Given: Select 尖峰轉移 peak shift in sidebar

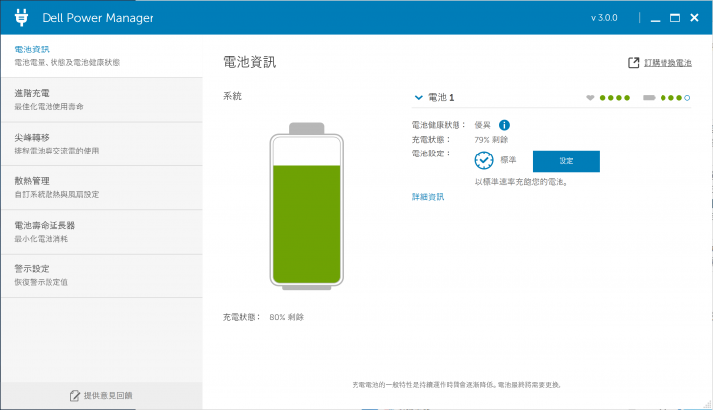Looking at the screenshot, I should pos(101,144).
